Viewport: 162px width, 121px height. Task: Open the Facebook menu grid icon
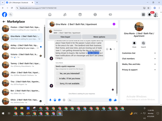pos(143,15)
